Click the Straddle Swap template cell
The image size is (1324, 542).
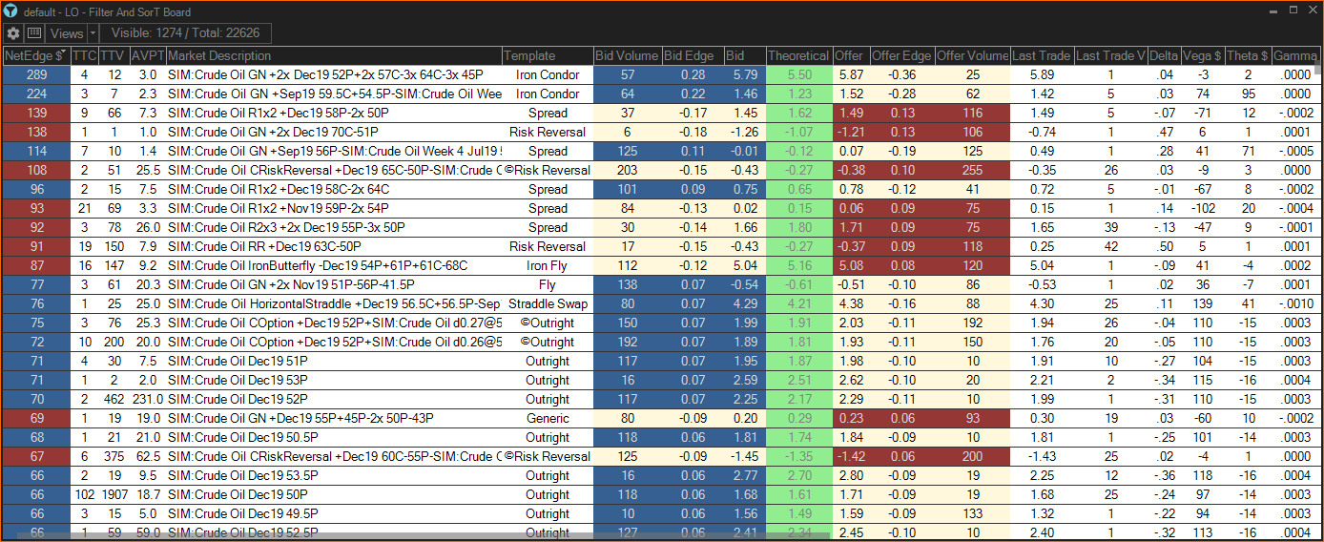[548, 303]
